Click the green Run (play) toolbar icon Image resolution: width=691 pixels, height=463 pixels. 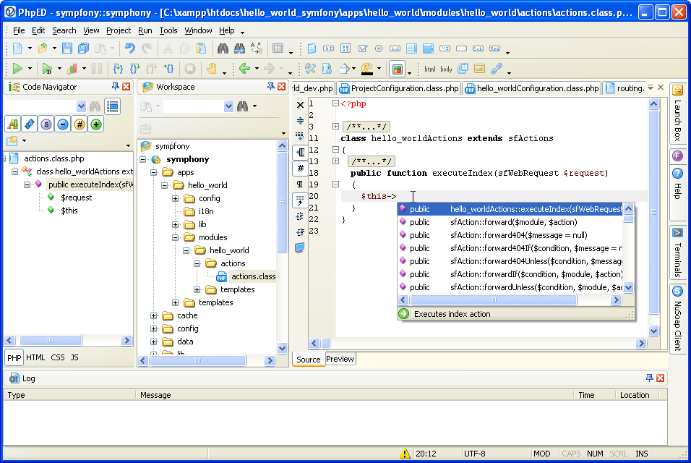(x=17, y=69)
